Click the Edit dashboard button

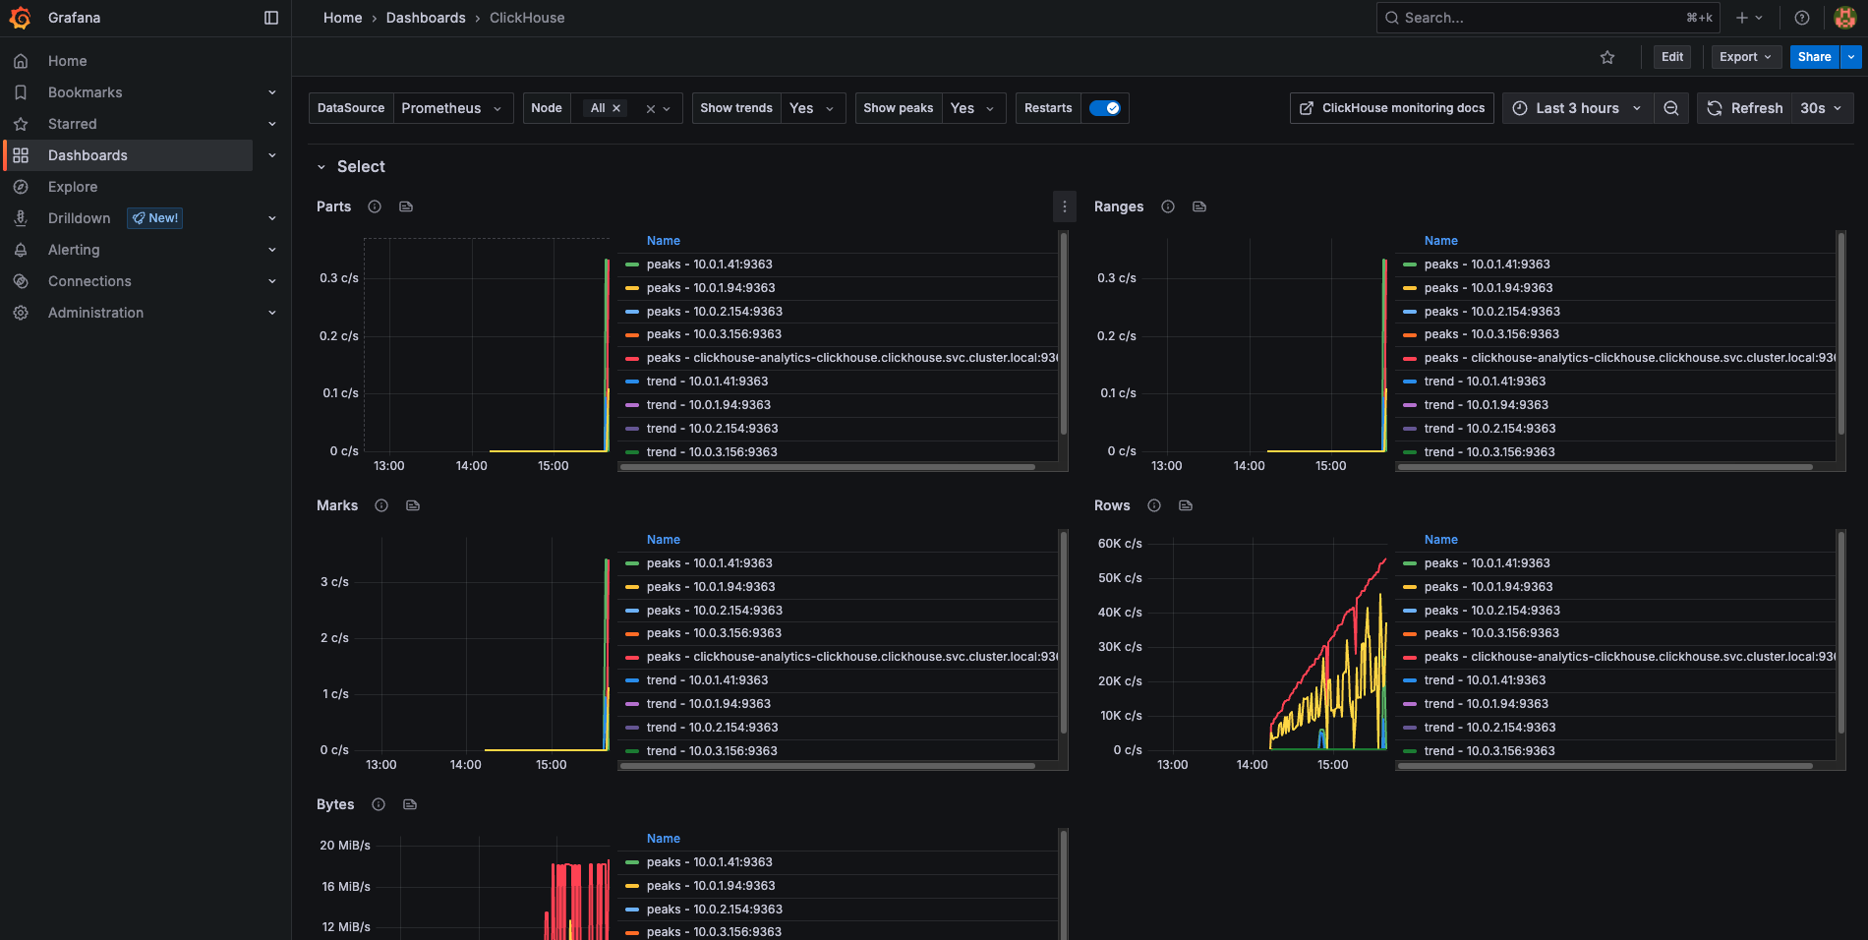(1671, 57)
